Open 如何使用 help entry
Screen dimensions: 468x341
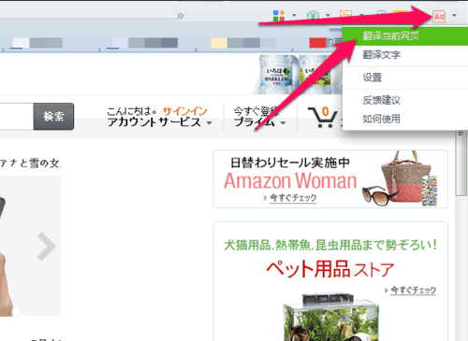click(x=405, y=119)
